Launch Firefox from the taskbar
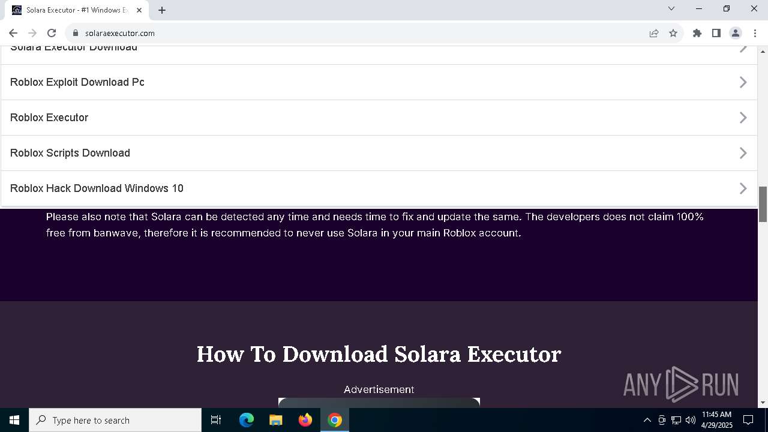 pyautogui.click(x=305, y=420)
